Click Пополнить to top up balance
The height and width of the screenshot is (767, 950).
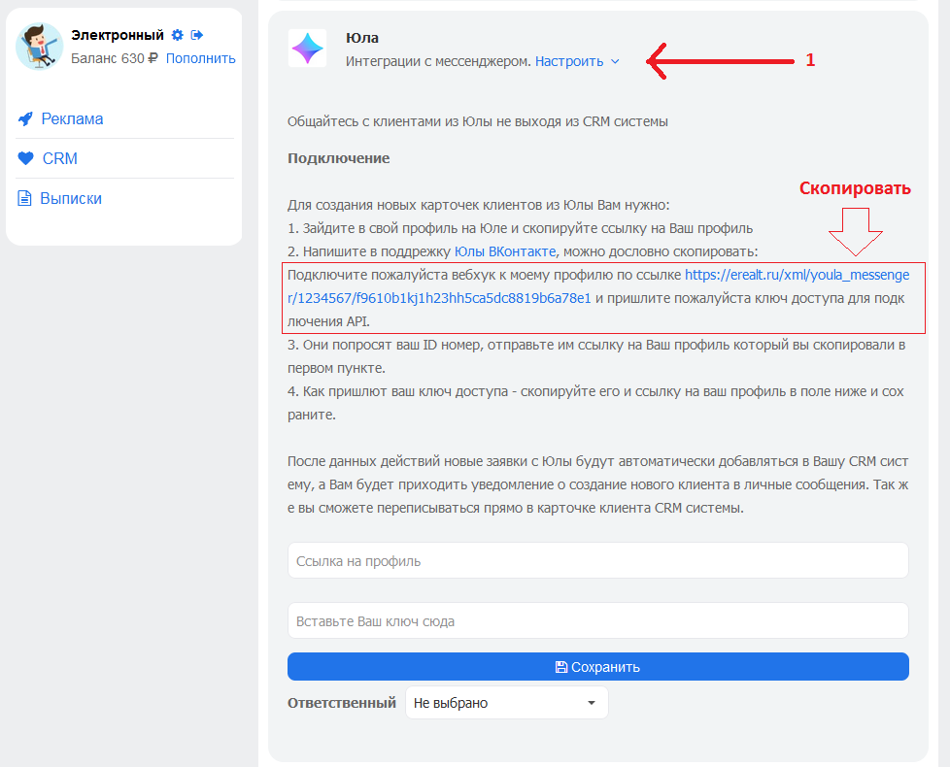(x=200, y=58)
